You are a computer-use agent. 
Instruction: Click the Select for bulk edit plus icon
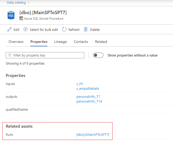coord(25,29)
